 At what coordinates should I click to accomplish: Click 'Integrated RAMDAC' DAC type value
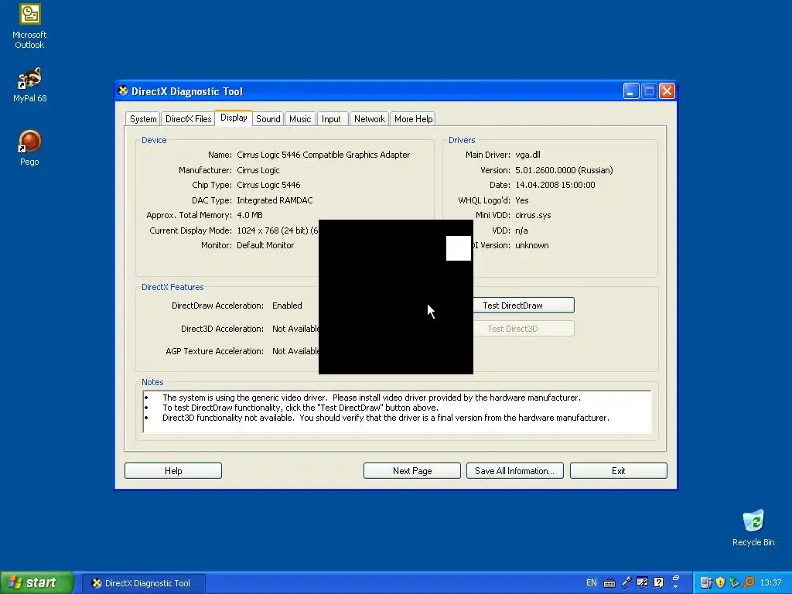click(275, 200)
